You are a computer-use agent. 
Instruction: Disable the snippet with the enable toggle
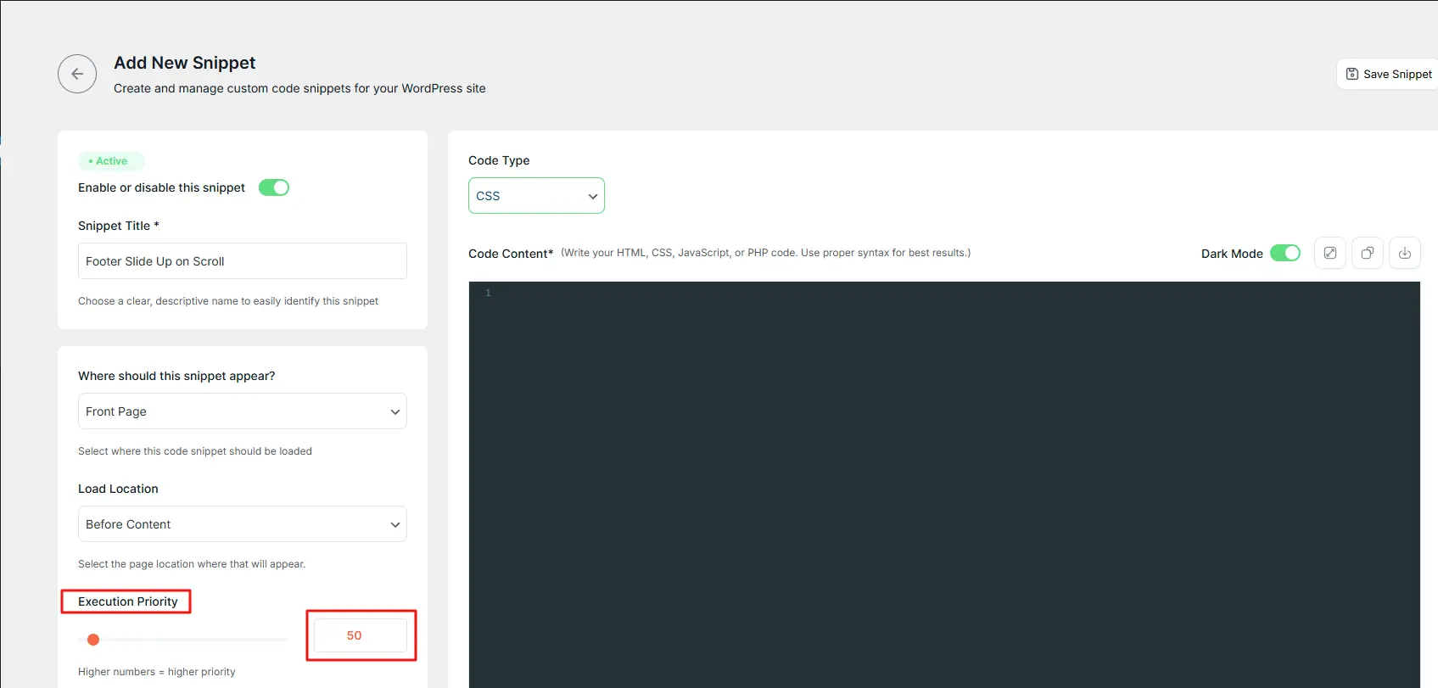point(273,187)
